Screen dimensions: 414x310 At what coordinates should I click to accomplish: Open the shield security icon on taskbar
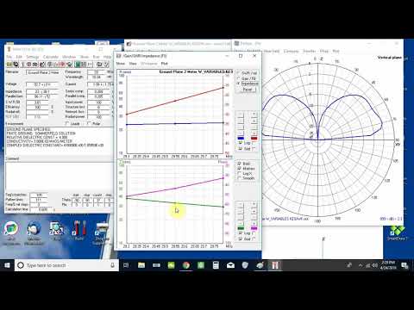coord(245,265)
